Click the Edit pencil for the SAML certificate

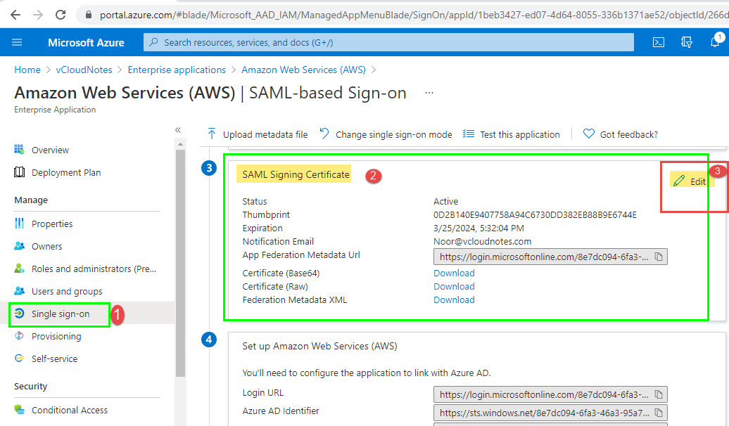point(690,181)
